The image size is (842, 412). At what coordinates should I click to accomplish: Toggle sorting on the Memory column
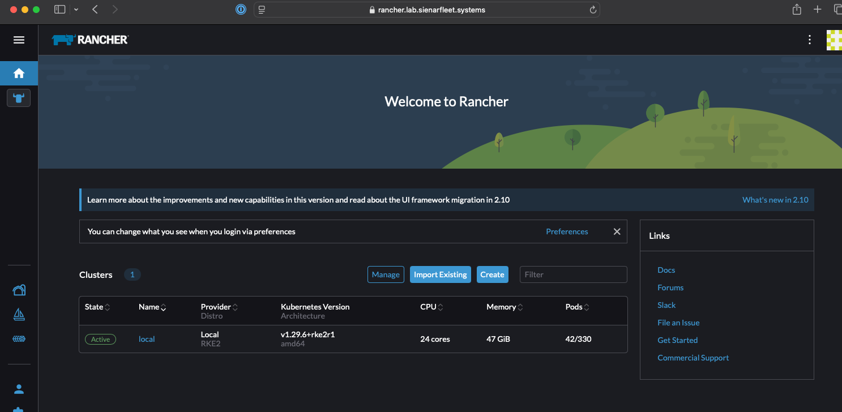[519, 306]
